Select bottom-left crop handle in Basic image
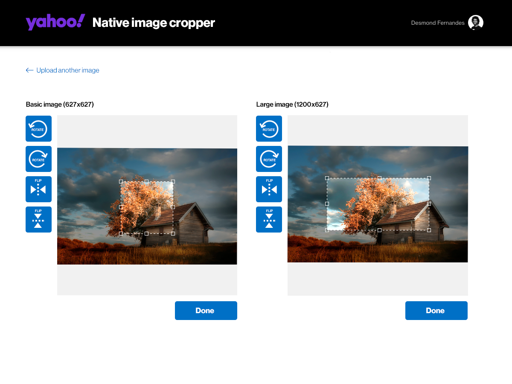 click(x=121, y=233)
